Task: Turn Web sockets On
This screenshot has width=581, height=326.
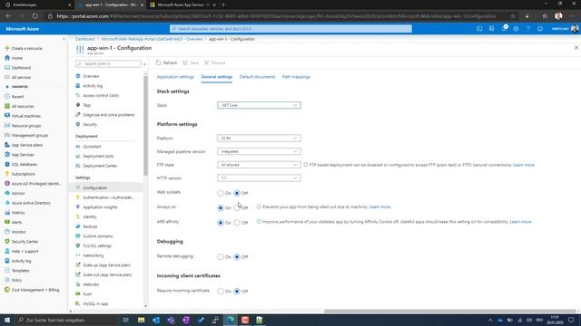Action: click(x=221, y=193)
